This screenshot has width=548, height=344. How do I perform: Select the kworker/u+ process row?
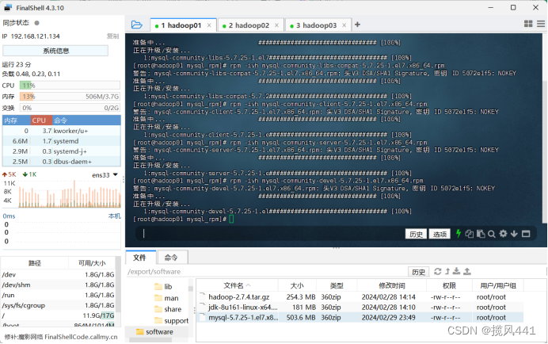click(62, 131)
